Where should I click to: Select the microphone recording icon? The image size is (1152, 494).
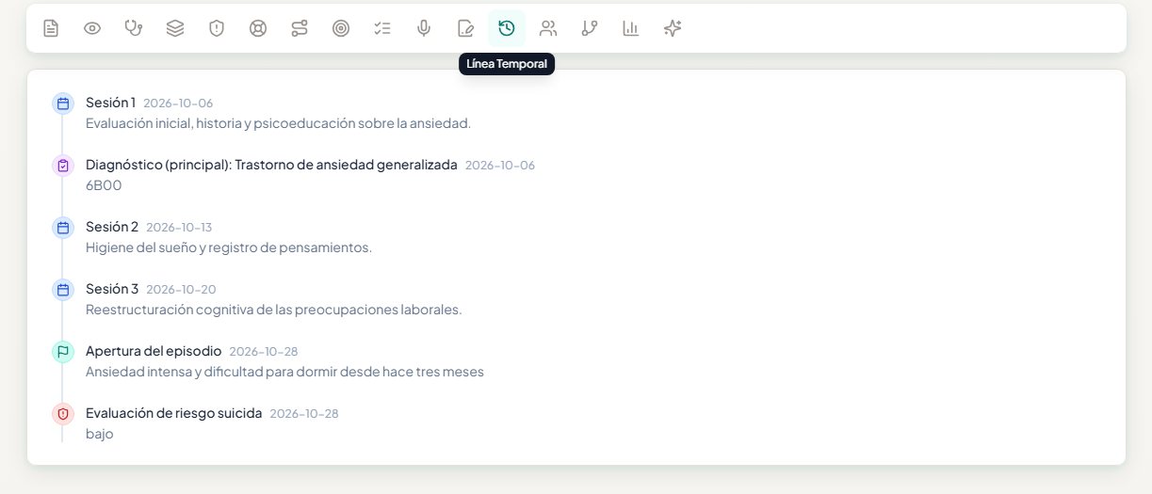pos(424,28)
